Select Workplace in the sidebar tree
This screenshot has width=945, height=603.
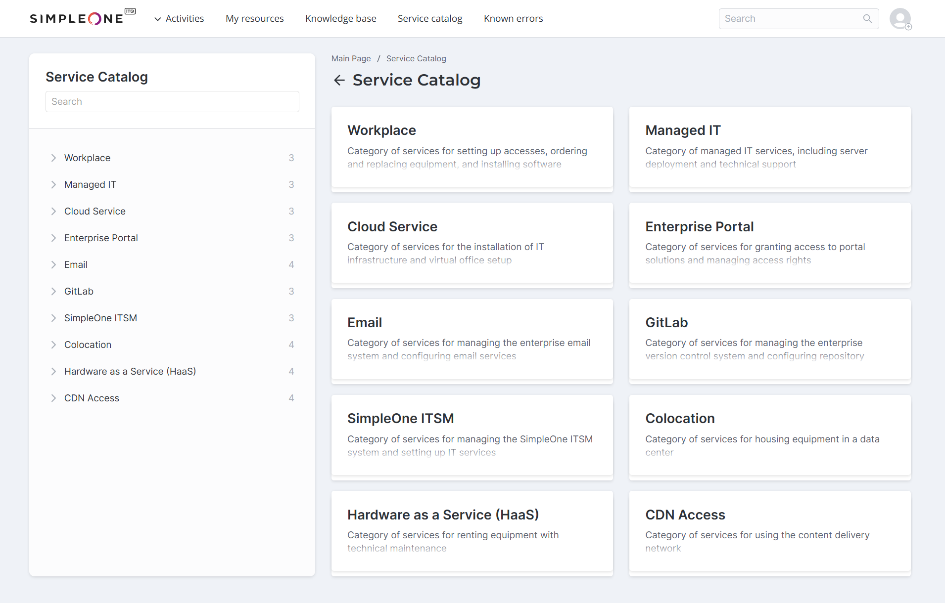tap(87, 158)
